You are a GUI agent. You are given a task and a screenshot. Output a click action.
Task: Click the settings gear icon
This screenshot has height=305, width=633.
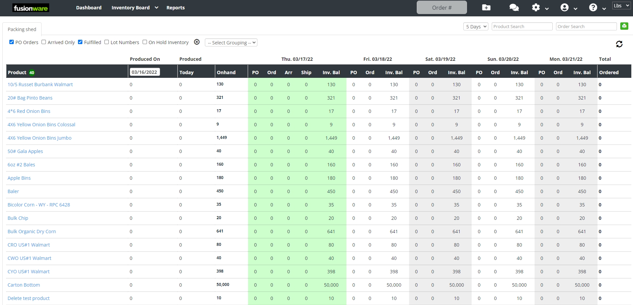pos(535,7)
